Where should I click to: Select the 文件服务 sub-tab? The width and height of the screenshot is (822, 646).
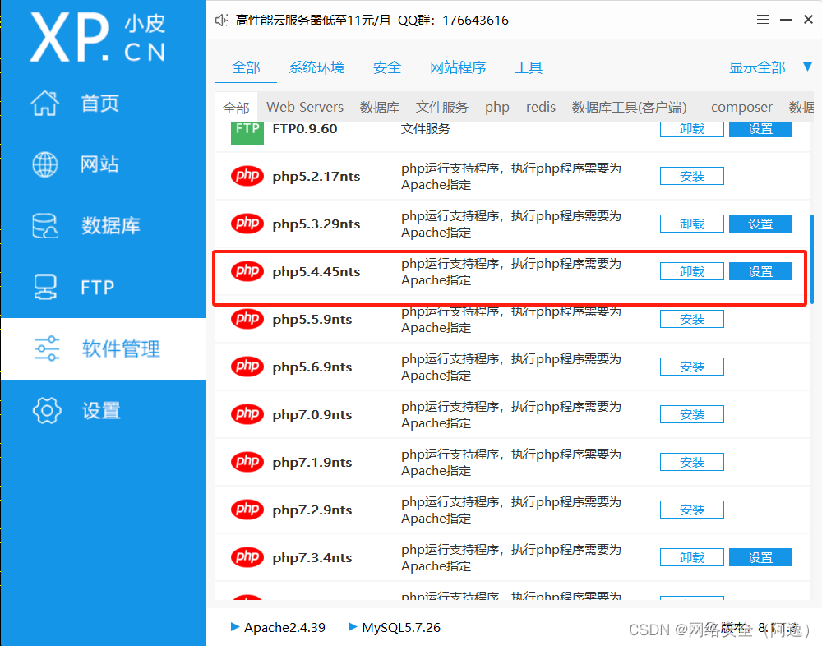point(442,107)
